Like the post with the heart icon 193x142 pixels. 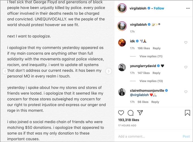point(121,113)
